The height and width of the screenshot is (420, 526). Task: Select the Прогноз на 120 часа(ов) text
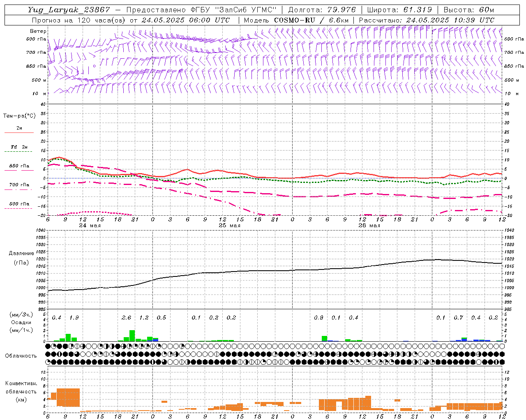coord(78,20)
